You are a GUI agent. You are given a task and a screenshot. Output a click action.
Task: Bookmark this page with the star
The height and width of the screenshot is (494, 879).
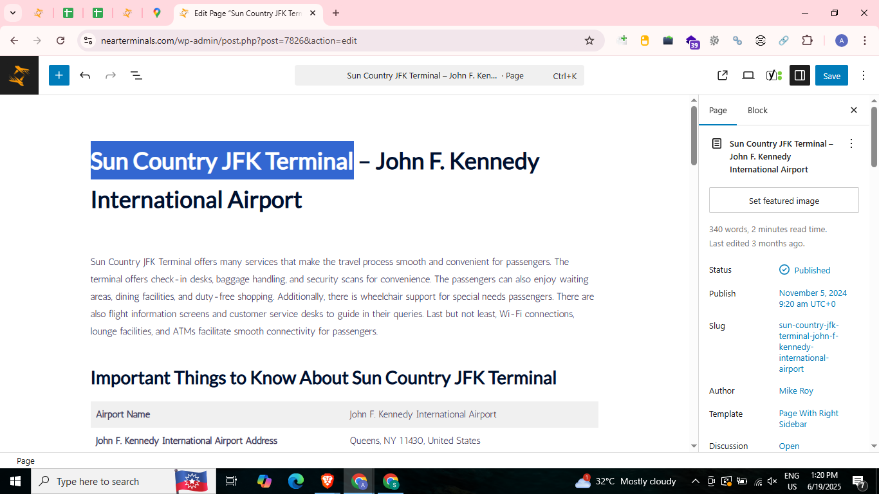589,40
